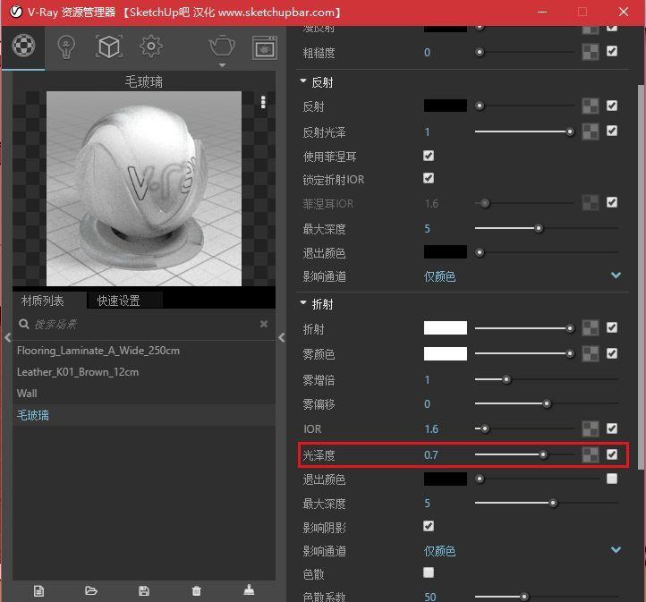This screenshot has height=602, width=646.
Task: Delete the material with trash icon
Action: (197, 591)
